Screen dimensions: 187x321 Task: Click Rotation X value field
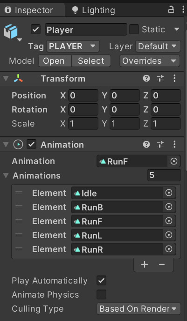tap(83, 110)
